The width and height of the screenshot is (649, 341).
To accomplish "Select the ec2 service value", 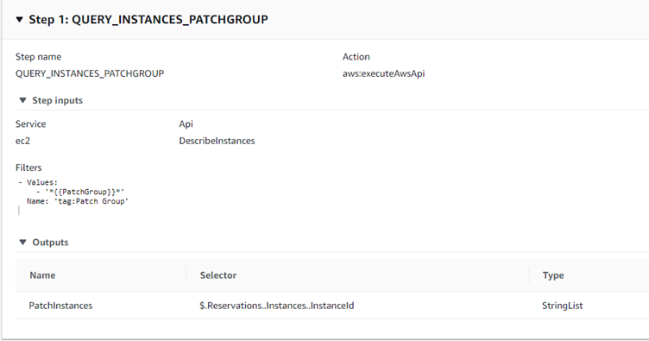I will [x=22, y=141].
